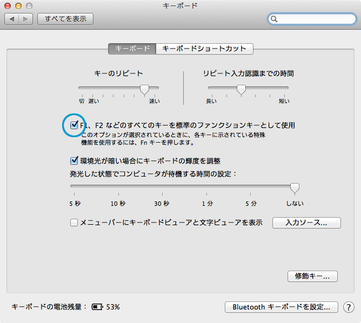The width and height of the screenshot is (361, 323).
Task: Select the キーボード tab
Action: [132, 49]
